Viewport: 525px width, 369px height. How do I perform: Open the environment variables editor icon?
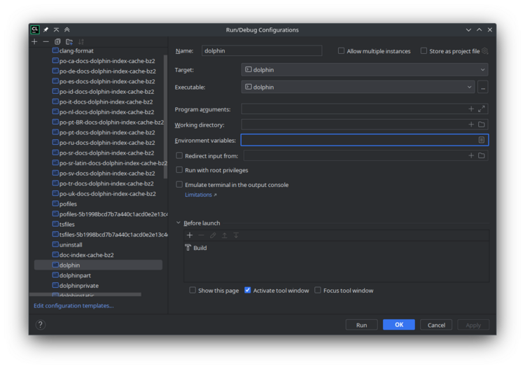482,140
